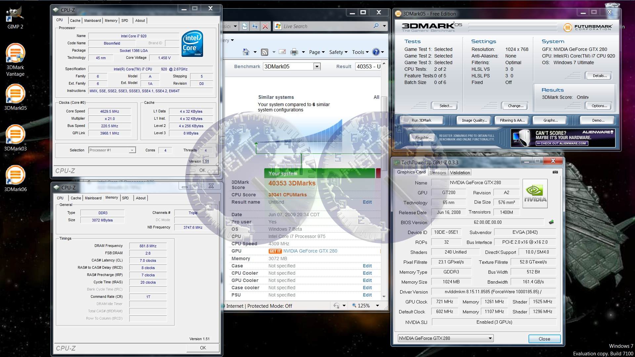Screen dimensions: 635x357
Task: Click the GET IT badge next to GPU
Action: pos(275,251)
